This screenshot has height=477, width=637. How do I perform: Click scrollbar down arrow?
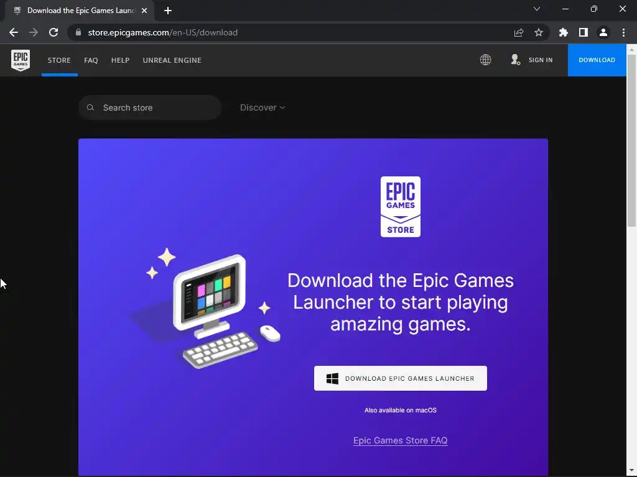pos(632,471)
